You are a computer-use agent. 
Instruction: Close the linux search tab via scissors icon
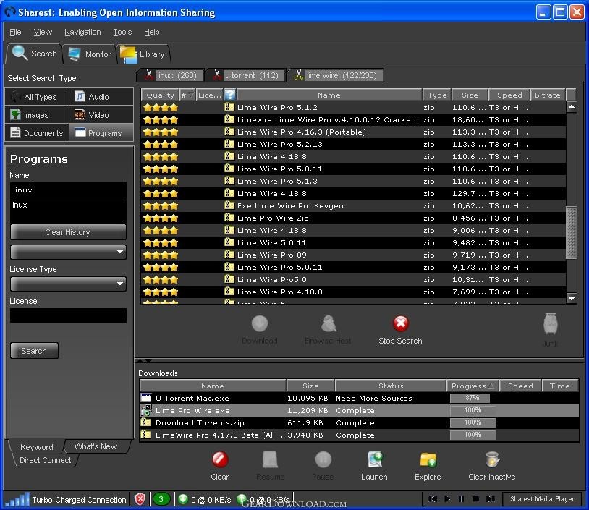(149, 75)
